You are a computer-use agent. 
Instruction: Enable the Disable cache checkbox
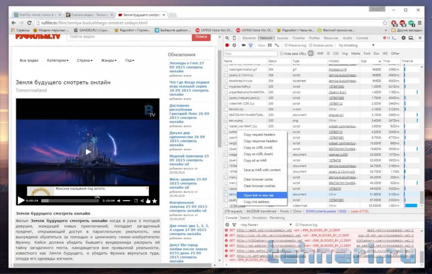pos(310,46)
